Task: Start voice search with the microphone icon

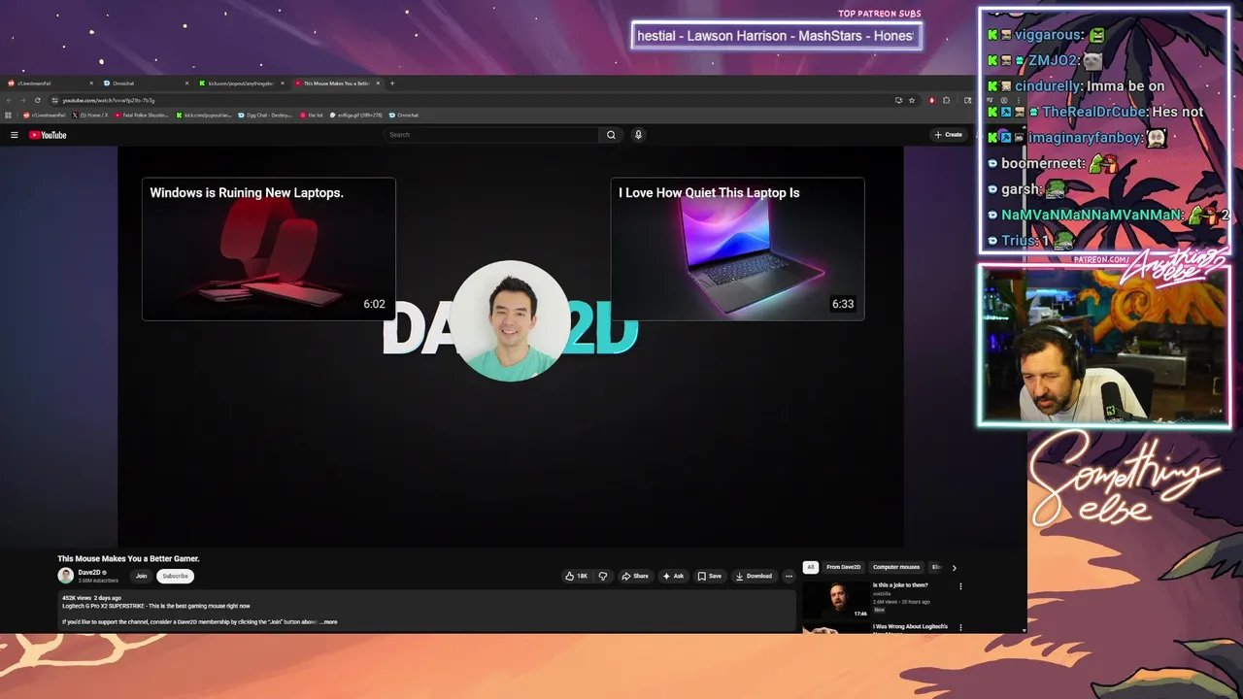Action: [x=638, y=135]
